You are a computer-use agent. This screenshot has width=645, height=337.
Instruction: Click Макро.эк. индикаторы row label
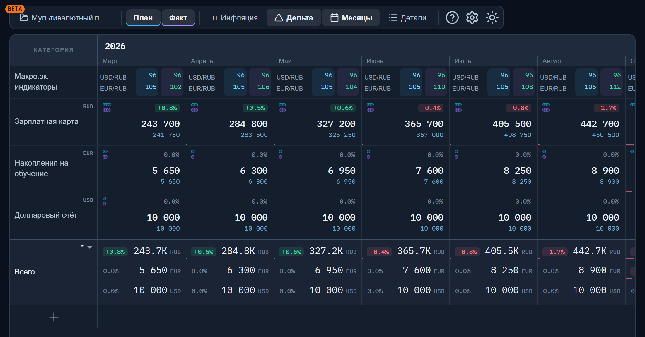36,82
